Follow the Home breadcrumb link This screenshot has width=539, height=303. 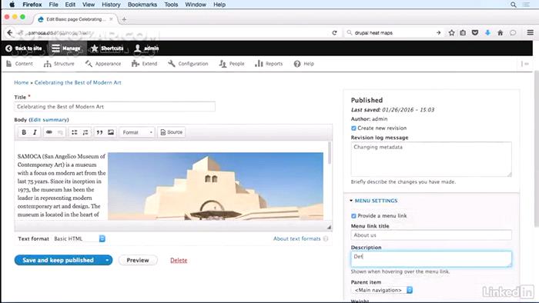coord(22,83)
